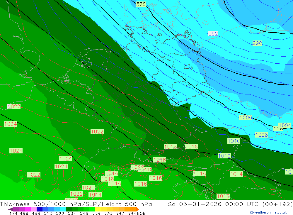
Task: Click the legend value 546
Action: point(84,213)
